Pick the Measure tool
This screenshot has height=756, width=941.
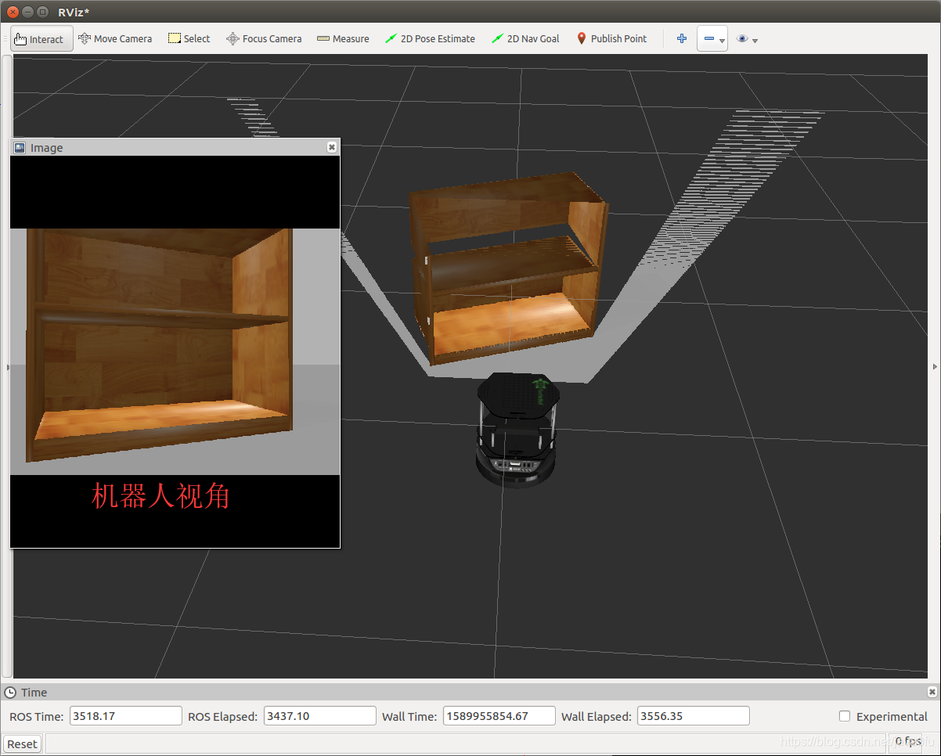343,39
